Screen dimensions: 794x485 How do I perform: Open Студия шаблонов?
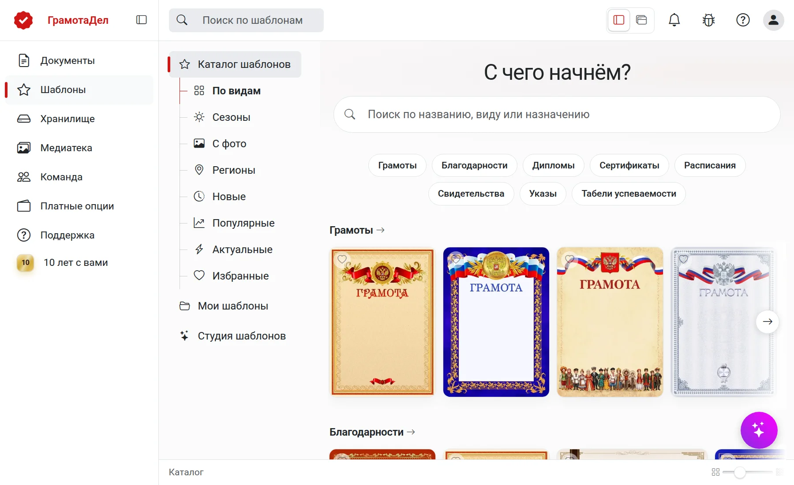[235, 336]
